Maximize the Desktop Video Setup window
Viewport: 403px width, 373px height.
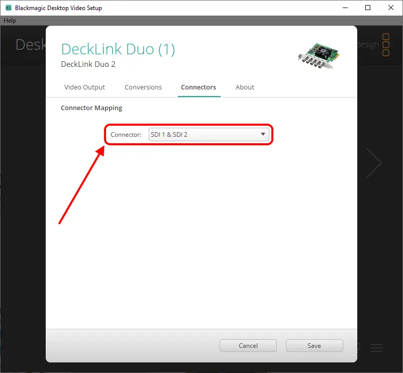tap(368, 8)
